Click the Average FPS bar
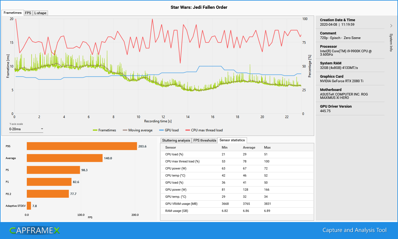The height and width of the screenshot is (239, 398). (x=65, y=158)
